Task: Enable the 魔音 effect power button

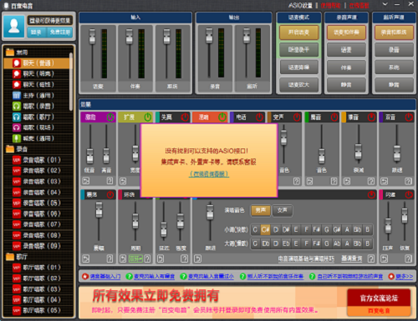Action: point(334,118)
